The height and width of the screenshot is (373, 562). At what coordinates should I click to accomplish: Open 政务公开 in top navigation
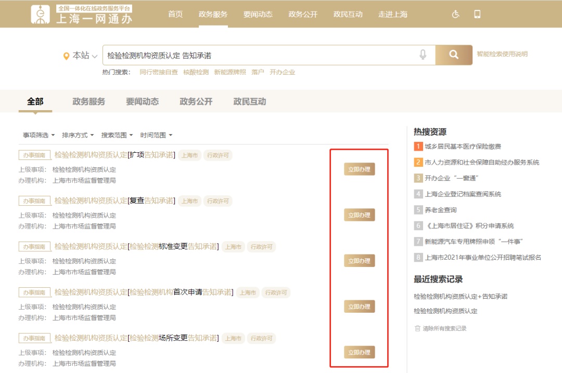[x=303, y=14]
